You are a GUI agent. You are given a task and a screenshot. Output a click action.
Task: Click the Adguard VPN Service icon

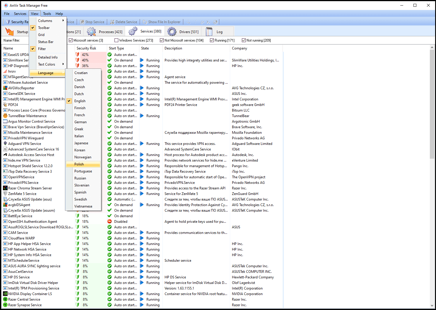pyautogui.click(x=5, y=144)
